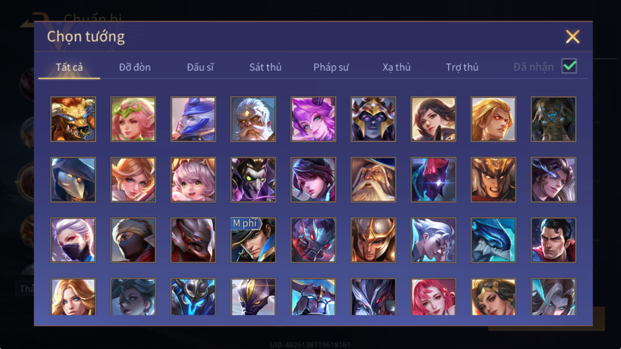This screenshot has width=621, height=349.
Task: Pick the hero with 'M phí' label
Action: point(253,240)
